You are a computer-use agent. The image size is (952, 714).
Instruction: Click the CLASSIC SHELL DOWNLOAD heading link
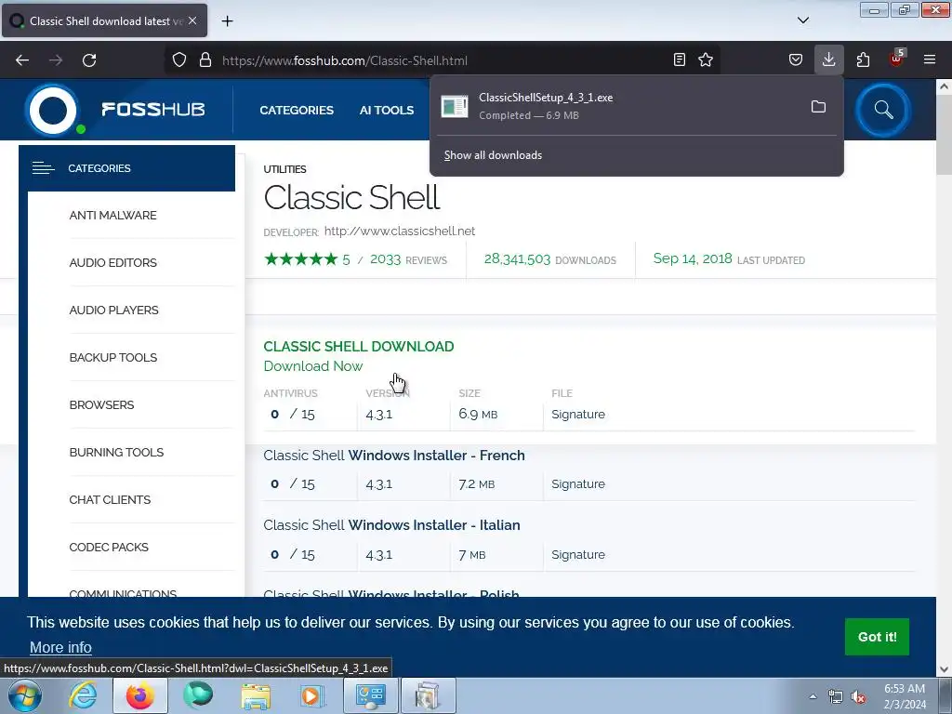(359, 347)
